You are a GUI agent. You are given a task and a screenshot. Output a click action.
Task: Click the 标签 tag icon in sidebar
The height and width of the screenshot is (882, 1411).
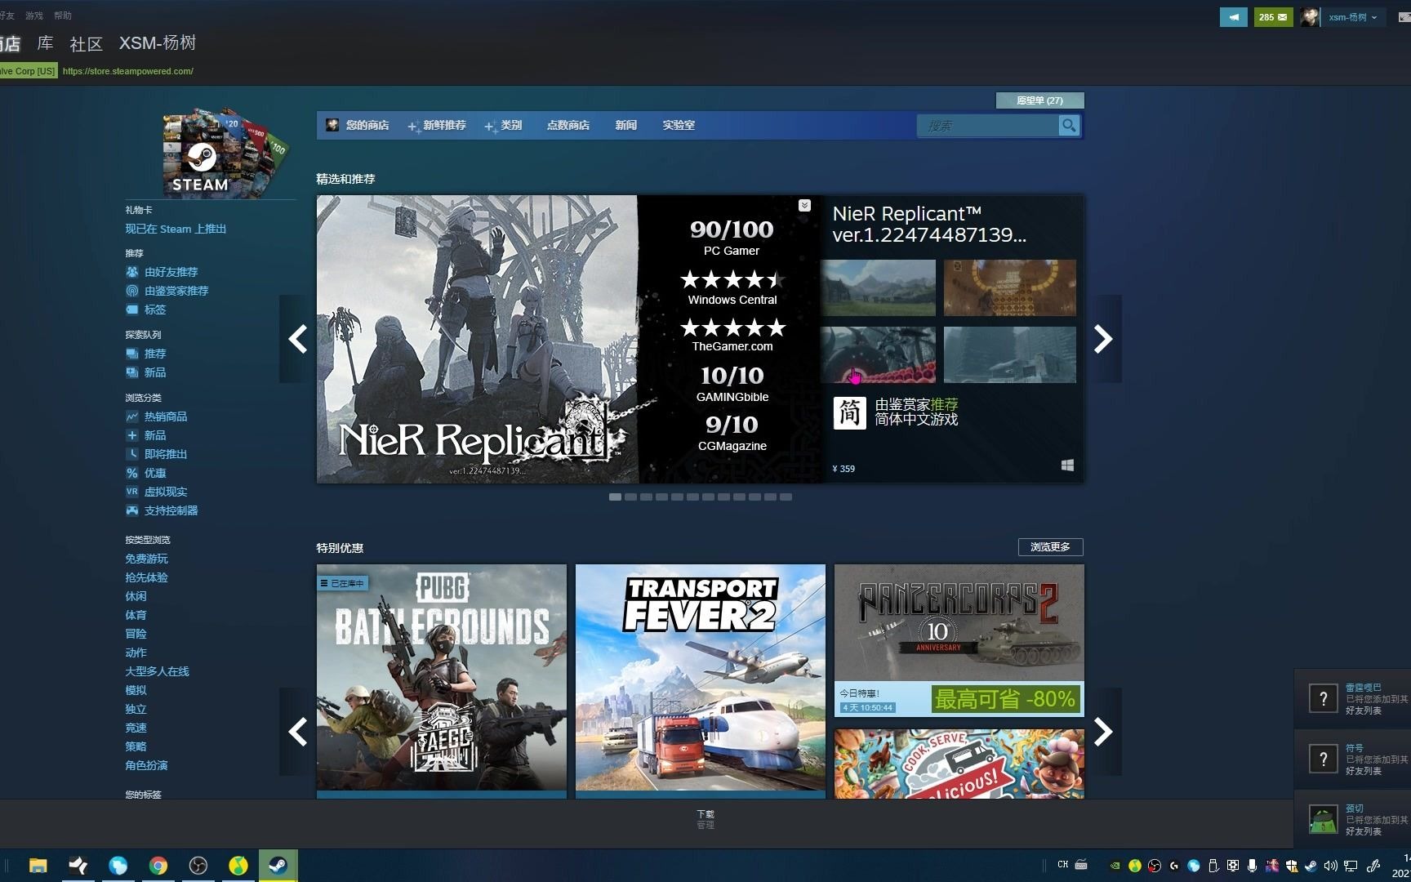[132, 310]
